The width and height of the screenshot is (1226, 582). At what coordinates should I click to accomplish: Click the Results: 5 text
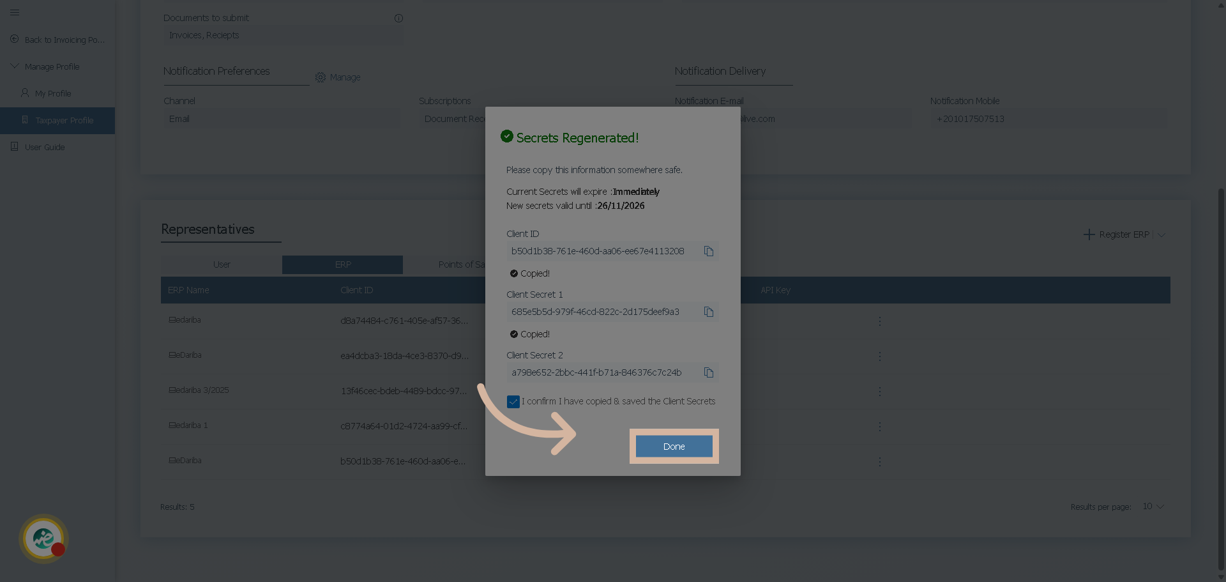pos(177,507)
